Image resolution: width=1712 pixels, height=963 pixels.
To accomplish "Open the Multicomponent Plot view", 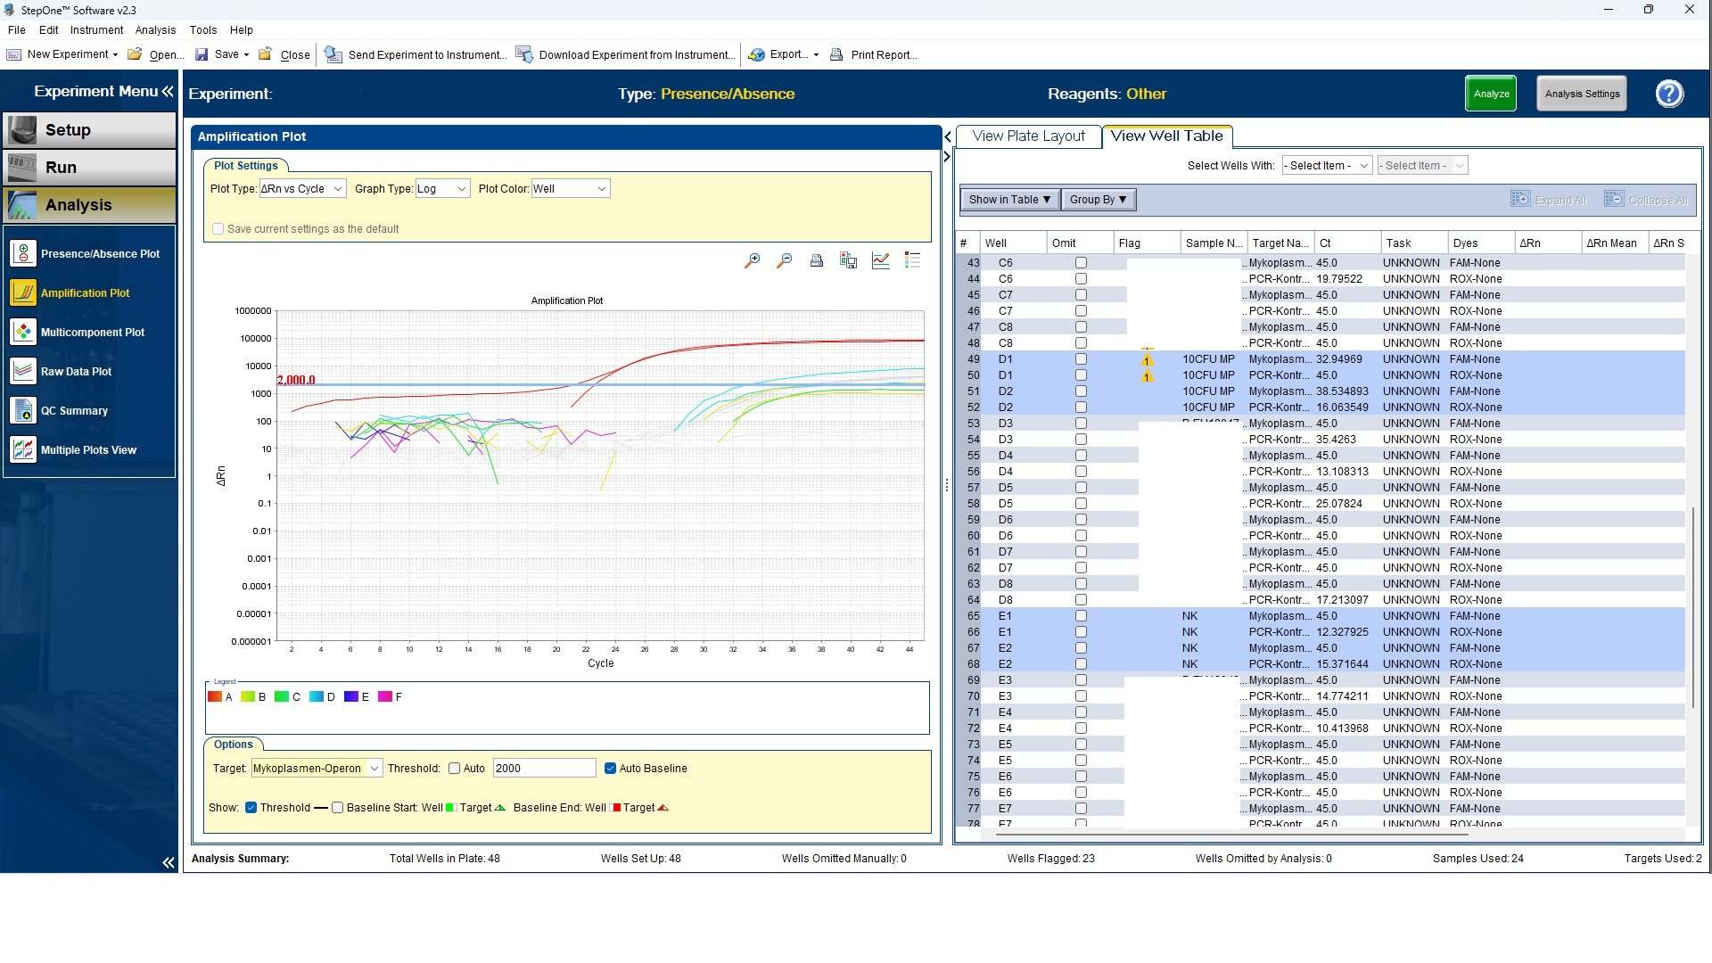I will [x=90, y=332].
